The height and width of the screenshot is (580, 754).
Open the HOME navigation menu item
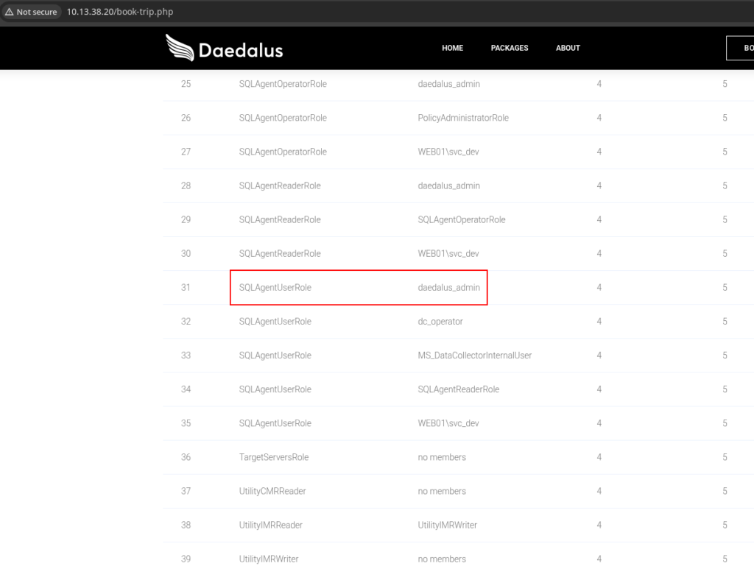452,48
